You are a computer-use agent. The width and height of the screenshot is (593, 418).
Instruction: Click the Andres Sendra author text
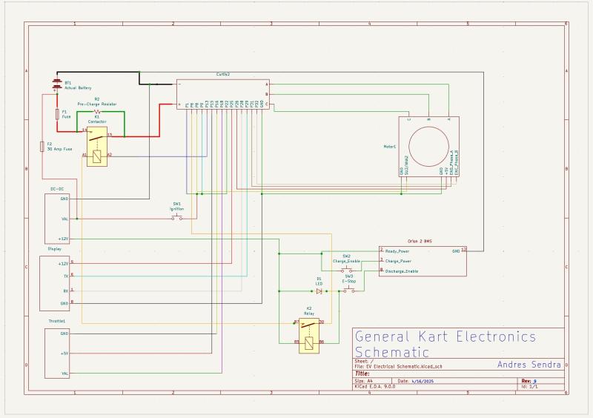529,364
